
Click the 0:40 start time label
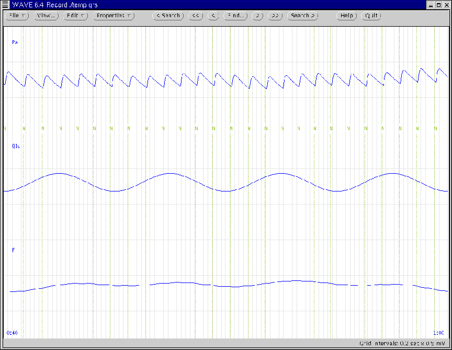pos(12,333)
